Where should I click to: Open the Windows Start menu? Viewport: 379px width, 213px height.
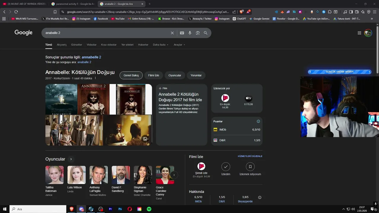click(4, 209)
